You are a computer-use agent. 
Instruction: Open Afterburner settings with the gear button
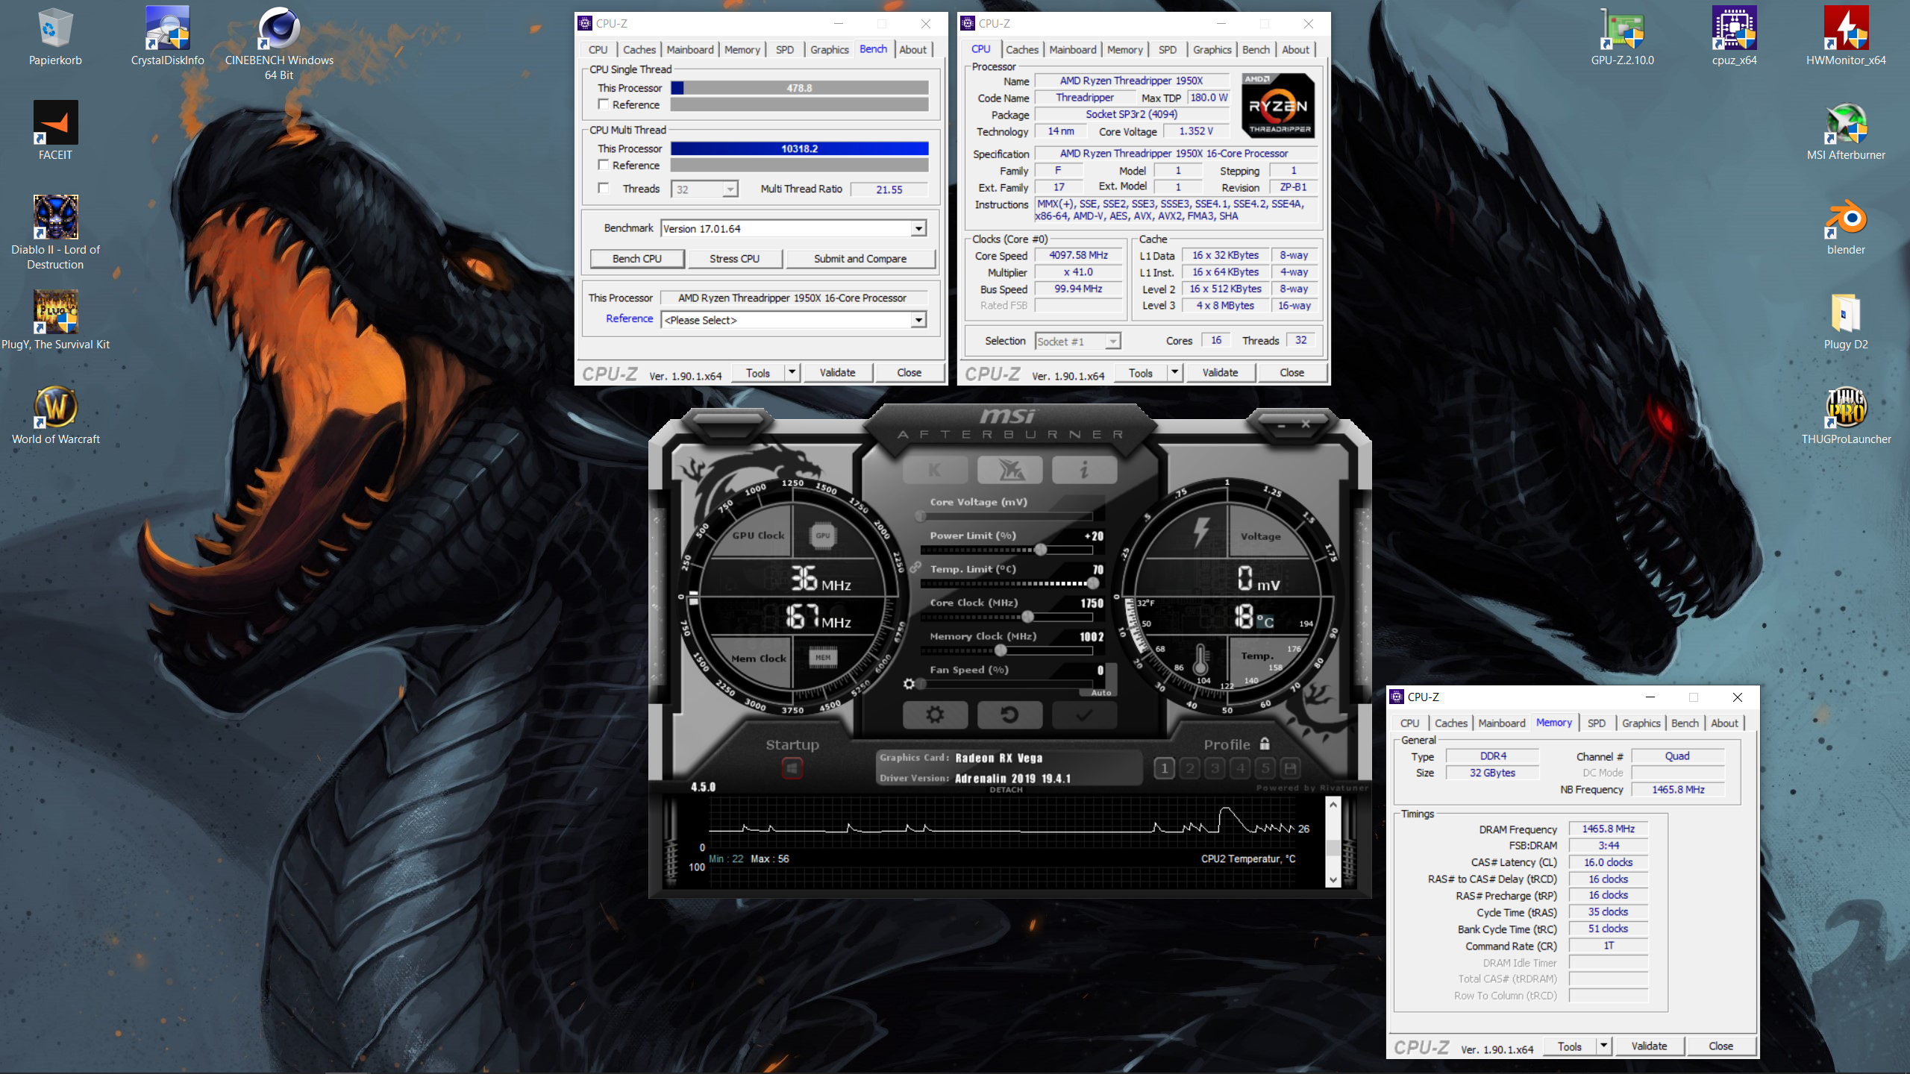tap(935, 715)
